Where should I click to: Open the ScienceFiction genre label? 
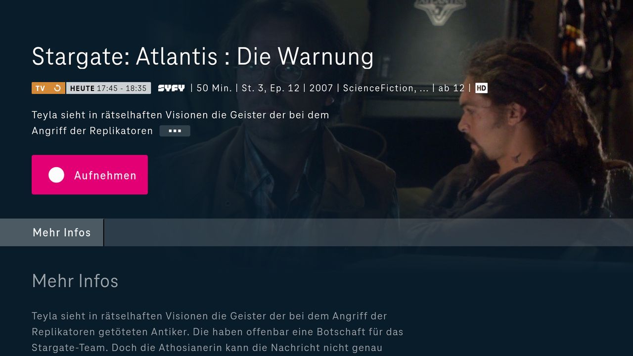(386, 88)
